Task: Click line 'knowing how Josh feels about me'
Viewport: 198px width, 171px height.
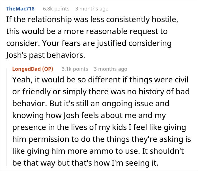Action: click(89, 116)
